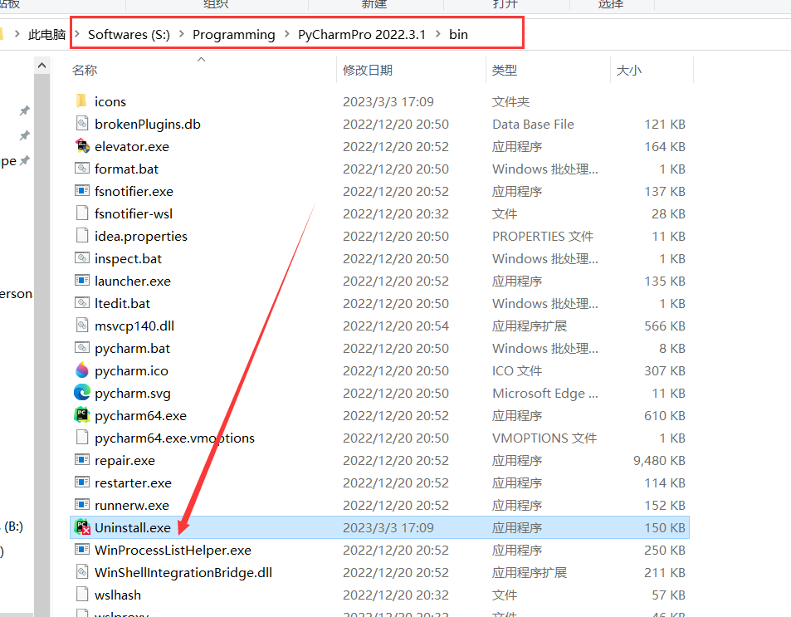Click the 文件夹 type cell of icons
Viewport: 791px width, 617px height.
click(x=510, y=101)
